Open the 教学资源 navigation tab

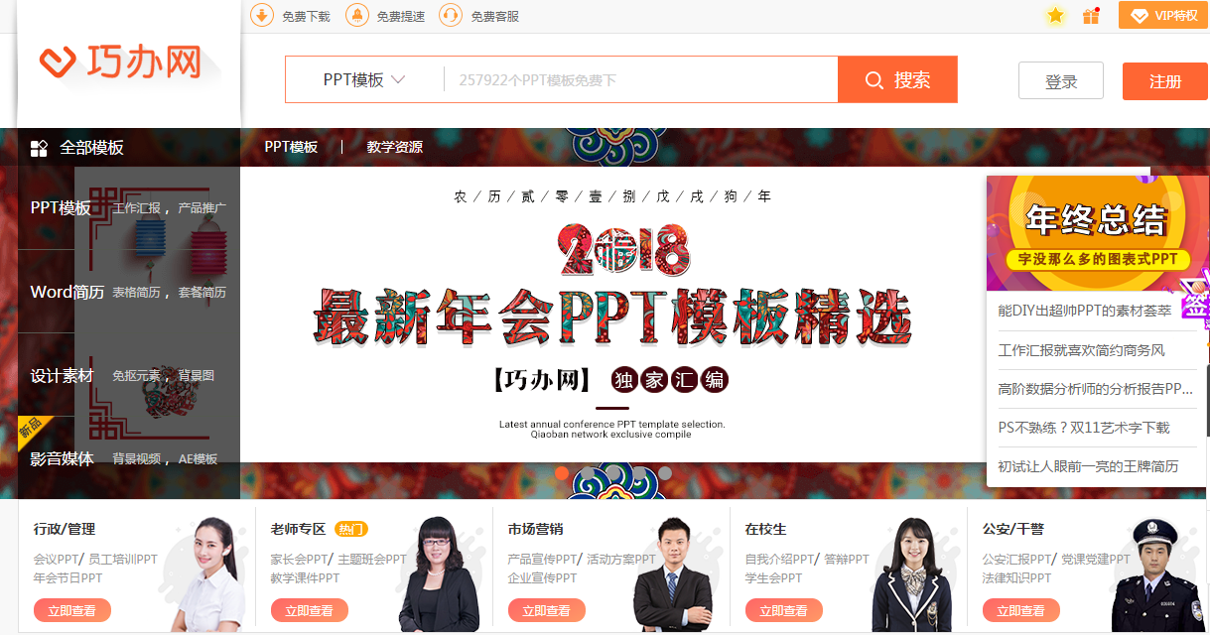click(395, 147)
